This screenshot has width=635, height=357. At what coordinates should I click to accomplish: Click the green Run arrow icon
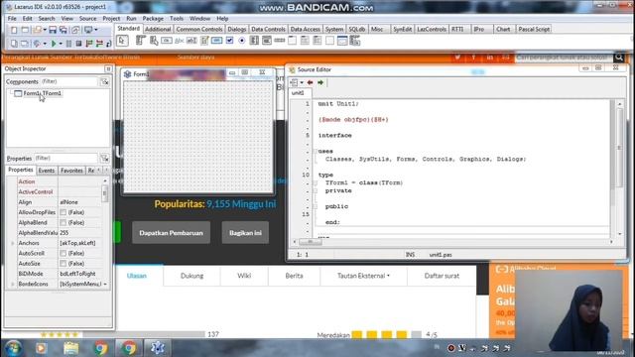pos(54,44)
